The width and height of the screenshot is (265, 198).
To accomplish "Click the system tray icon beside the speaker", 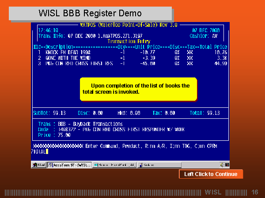I will coord(226,165).
